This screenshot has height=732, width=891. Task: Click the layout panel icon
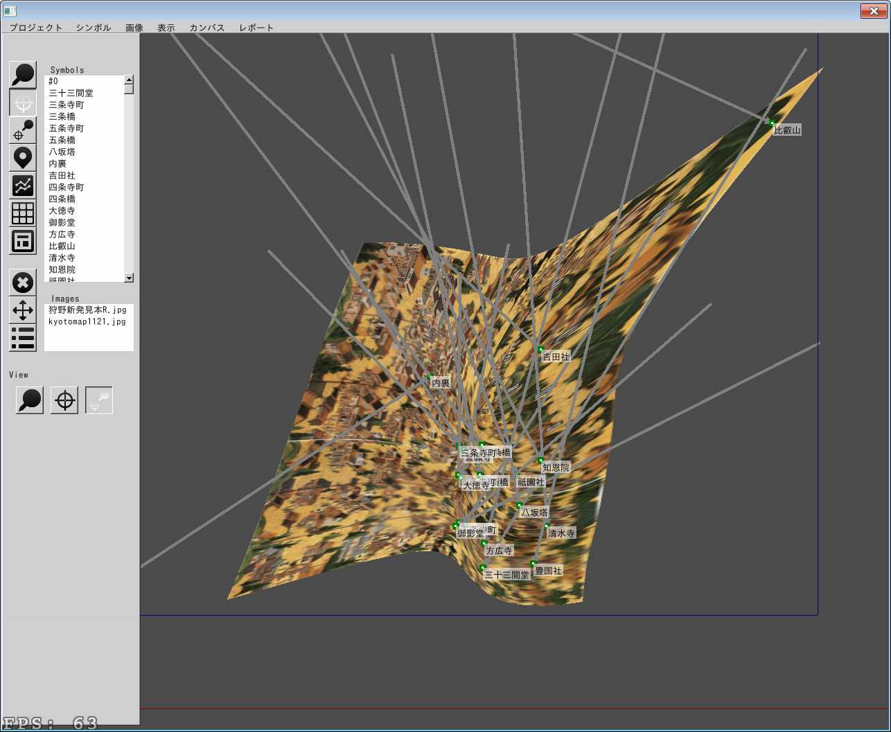[x=23, y=241]
